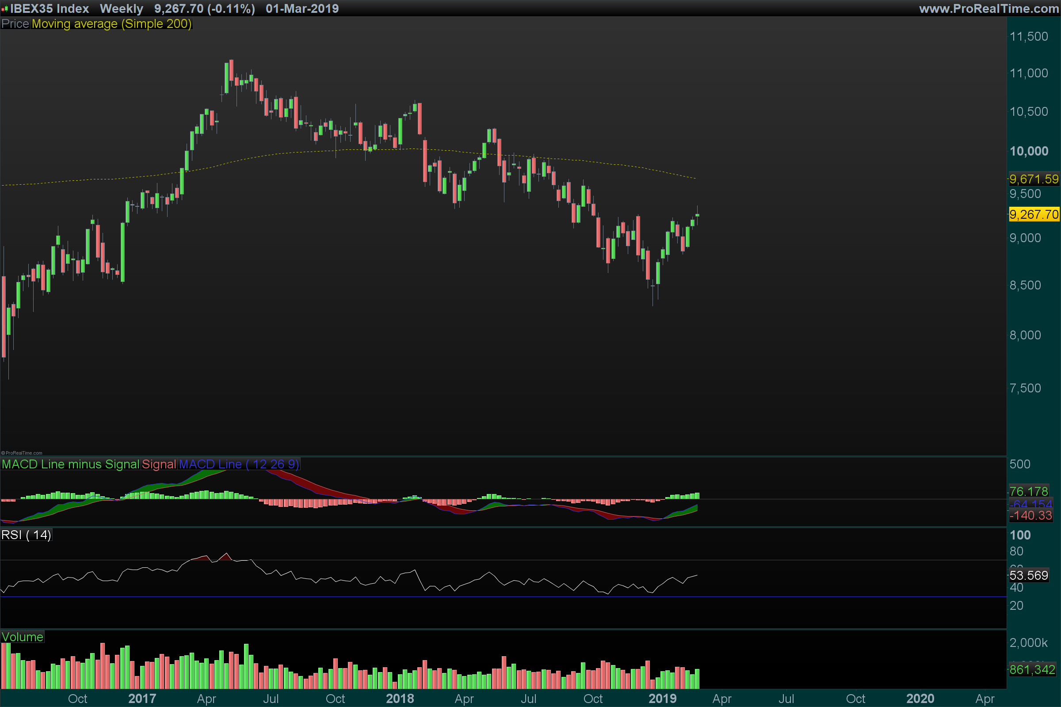
Task: Click the small ProRealTime.com copyright text
Action: point(22,453)
